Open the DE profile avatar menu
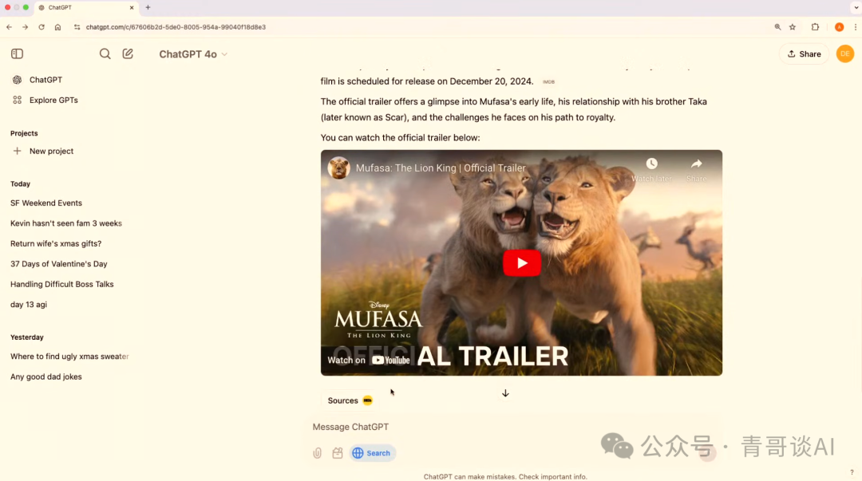The image size is (862, 481). coord(844,54)
